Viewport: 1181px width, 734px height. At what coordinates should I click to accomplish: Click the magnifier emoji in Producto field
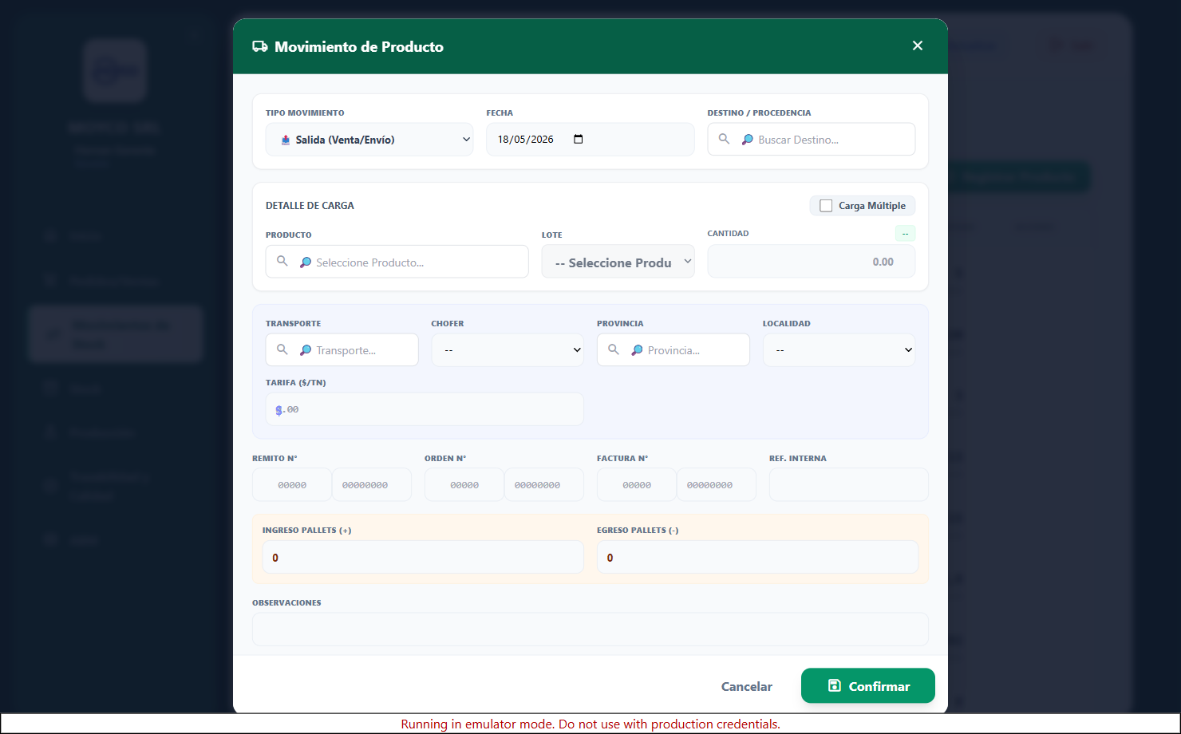[306, 262]
